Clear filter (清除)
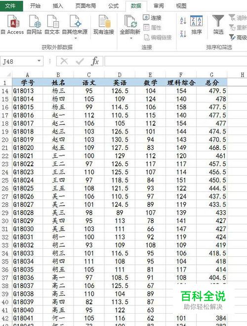The image size is (247, 326). tap(238, 18)
